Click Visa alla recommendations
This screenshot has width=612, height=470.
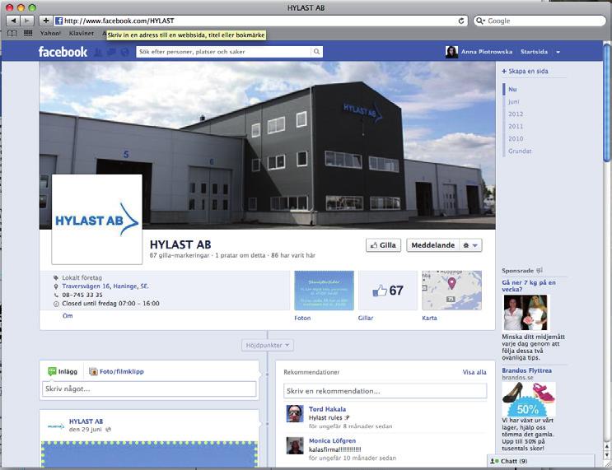[x=474, y=372]
